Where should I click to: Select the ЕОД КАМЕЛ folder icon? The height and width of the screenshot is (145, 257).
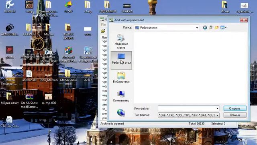tap(108, 6)
